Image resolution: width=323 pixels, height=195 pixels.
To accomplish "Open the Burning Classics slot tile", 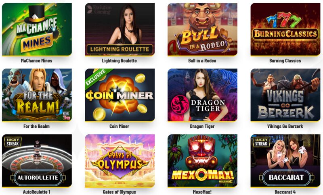I will (285, 29).
